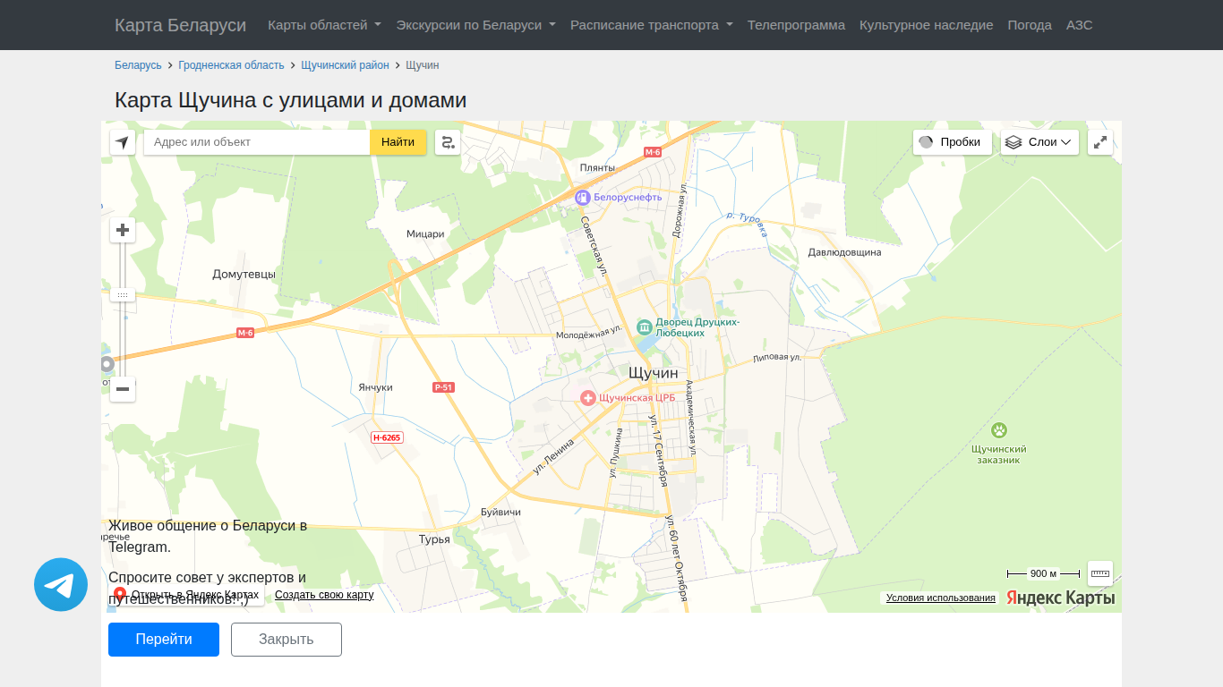The image size is (1223, 687).
Task: Click the Плянты label on map
Action: [x=597, y=168]
